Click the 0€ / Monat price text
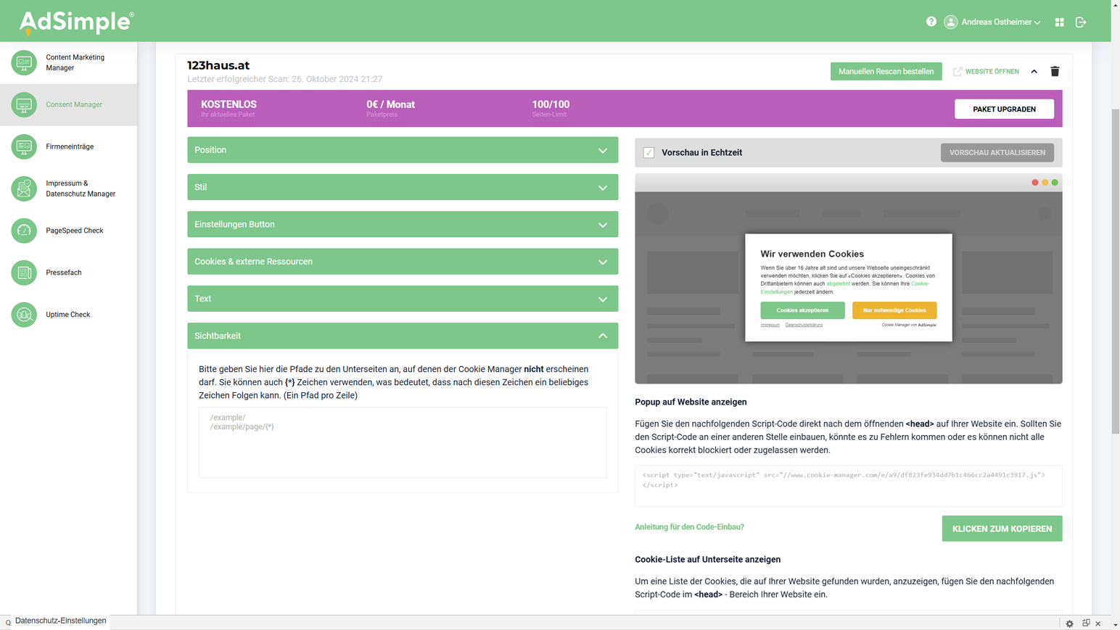This screenshot has width=1120, height=630. click(390, 104)
